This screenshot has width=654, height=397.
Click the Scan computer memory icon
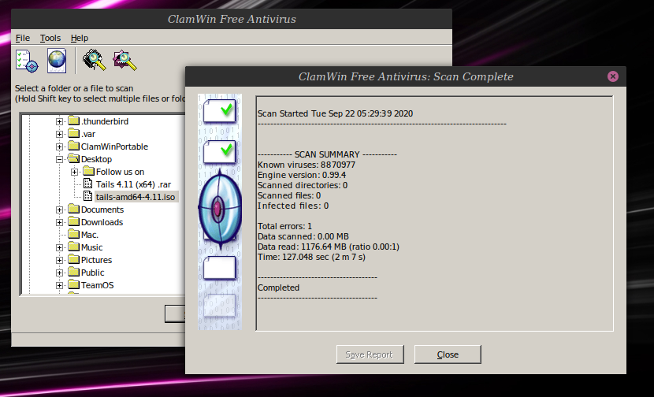[95, 61]
